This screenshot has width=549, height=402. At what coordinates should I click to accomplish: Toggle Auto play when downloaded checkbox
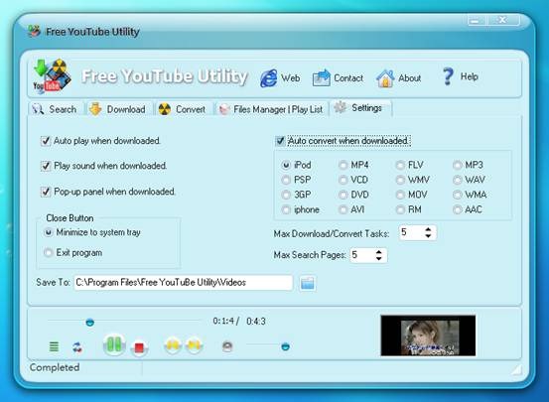[46, 141]
